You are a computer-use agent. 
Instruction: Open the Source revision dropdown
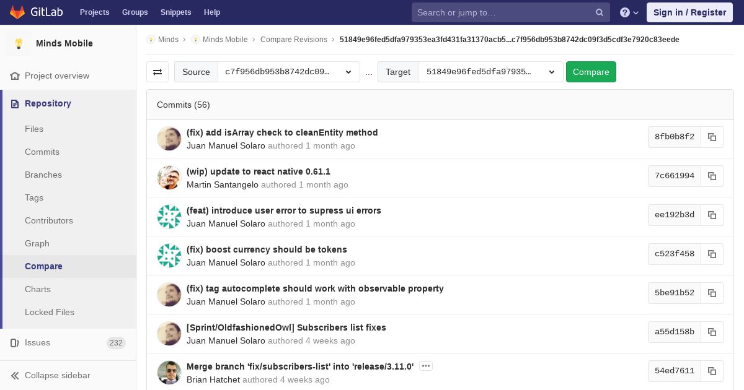click(x=288, y=72)
